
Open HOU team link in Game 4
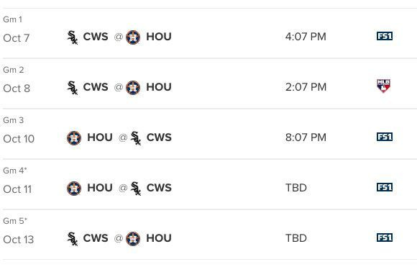(x=100, y=188)
